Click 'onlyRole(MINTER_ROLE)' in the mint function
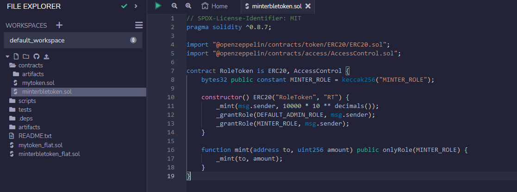 point(421,150)
